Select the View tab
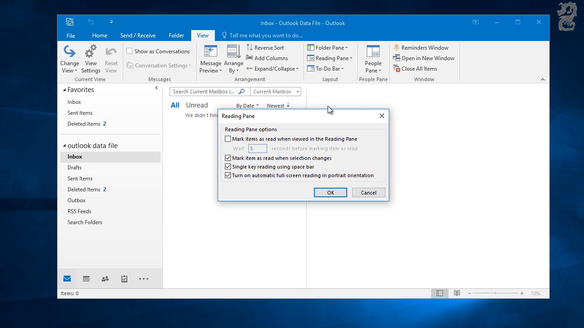Image resolution: width=584 pixels, height=328 pixels. pos(203,36)
